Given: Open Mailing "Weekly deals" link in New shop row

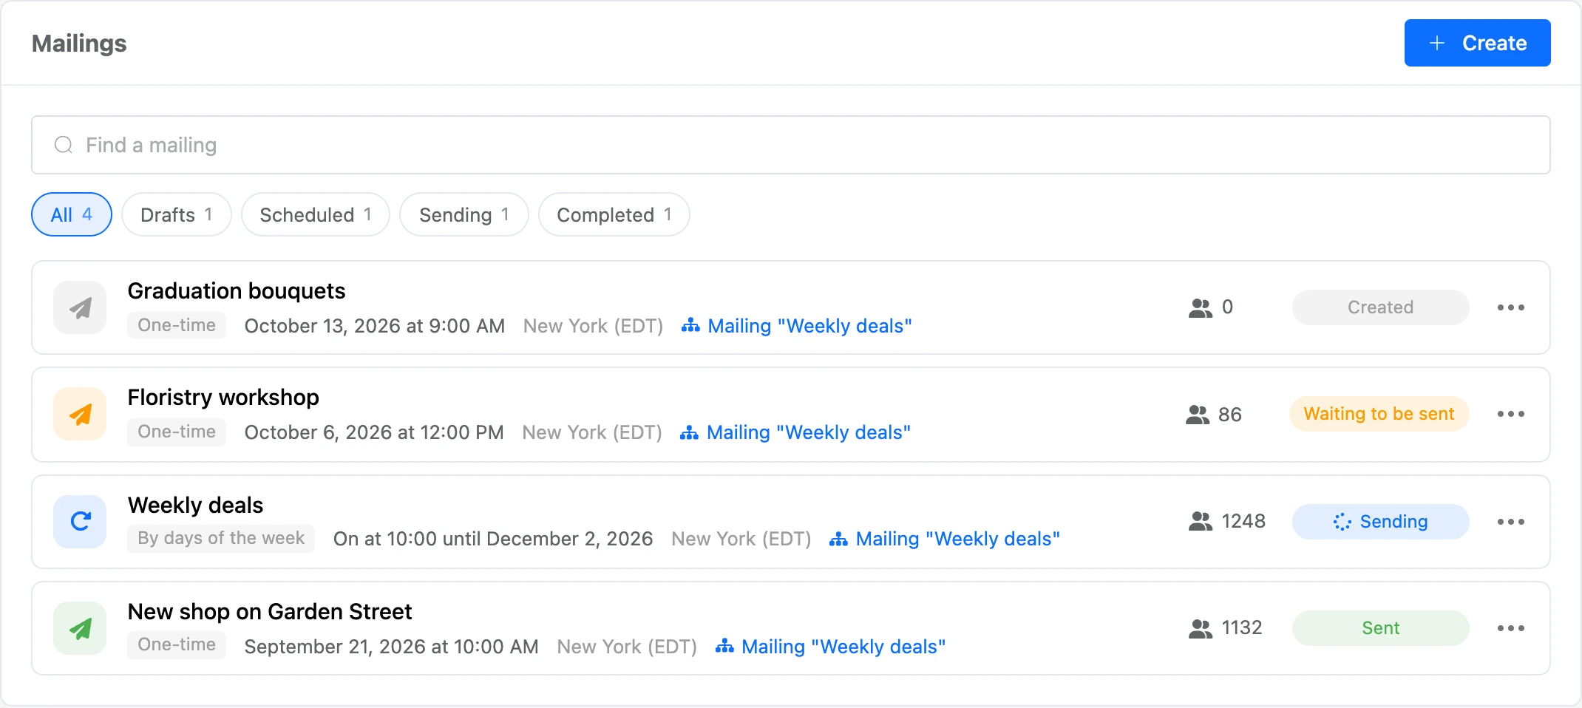Looking at the screenshot, I should tap(843, 647).
